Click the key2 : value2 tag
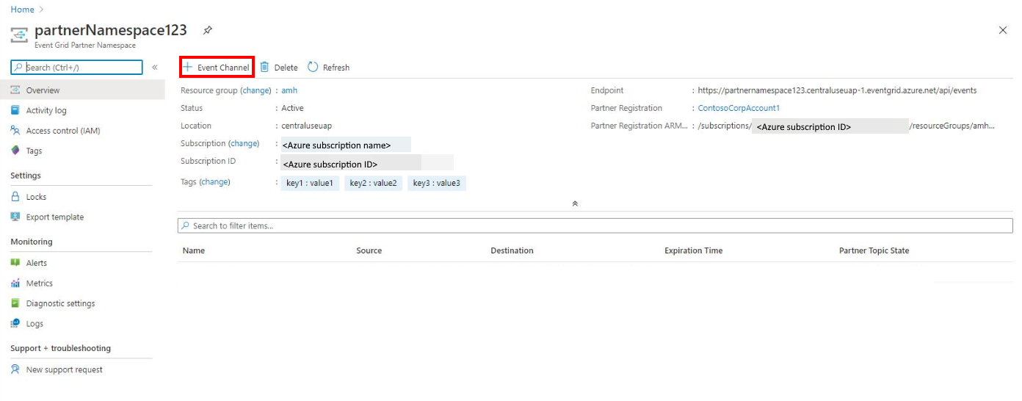The height and width of the screenshot is (401, 1022). point(373,183)
